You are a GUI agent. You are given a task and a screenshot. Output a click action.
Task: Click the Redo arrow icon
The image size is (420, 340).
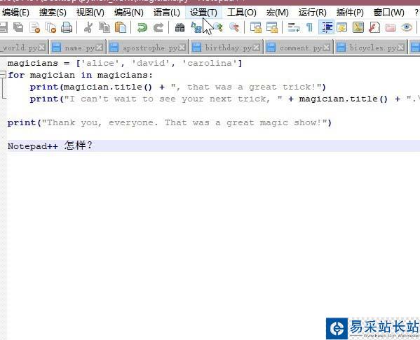tap(158, 27)
